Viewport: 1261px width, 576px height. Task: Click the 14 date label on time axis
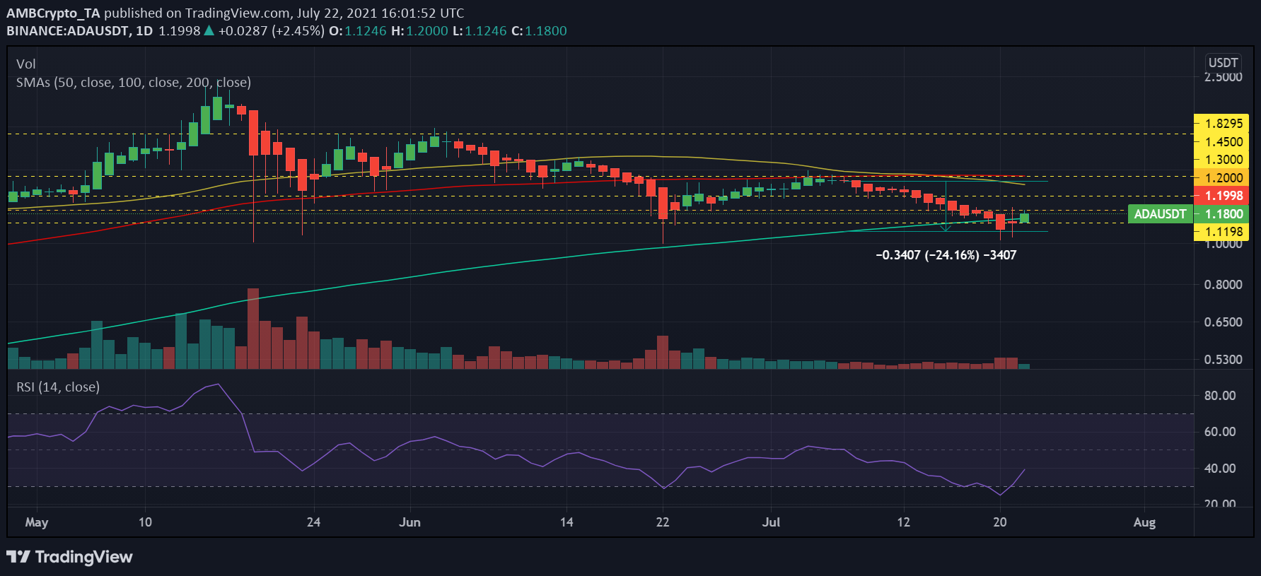566,522
